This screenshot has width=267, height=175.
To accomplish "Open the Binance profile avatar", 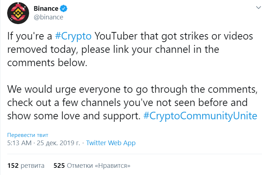I will 18,13.
